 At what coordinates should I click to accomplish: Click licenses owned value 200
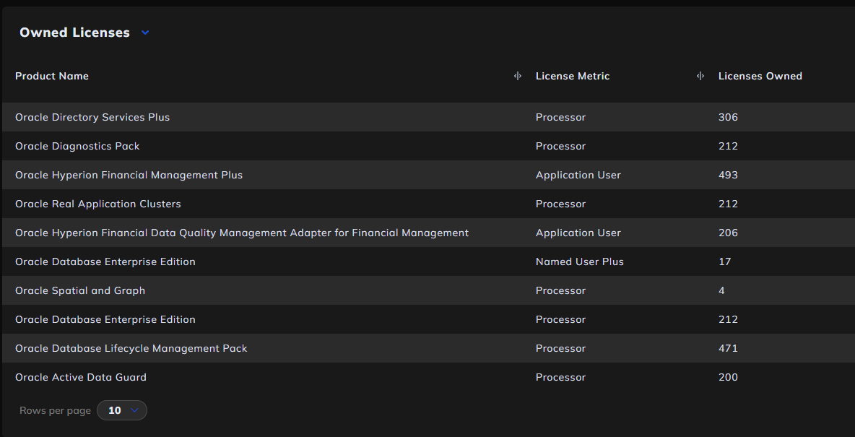[x=728, y=378]
